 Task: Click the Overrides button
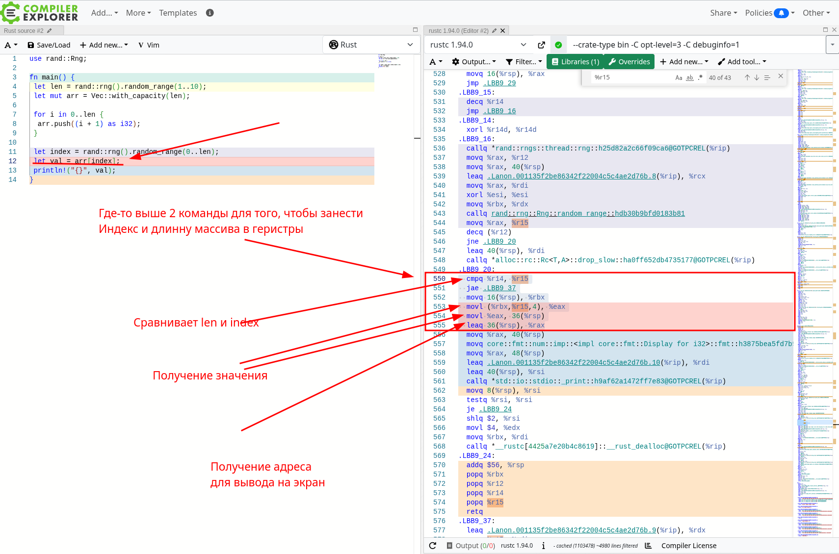[x=629, y=62]
